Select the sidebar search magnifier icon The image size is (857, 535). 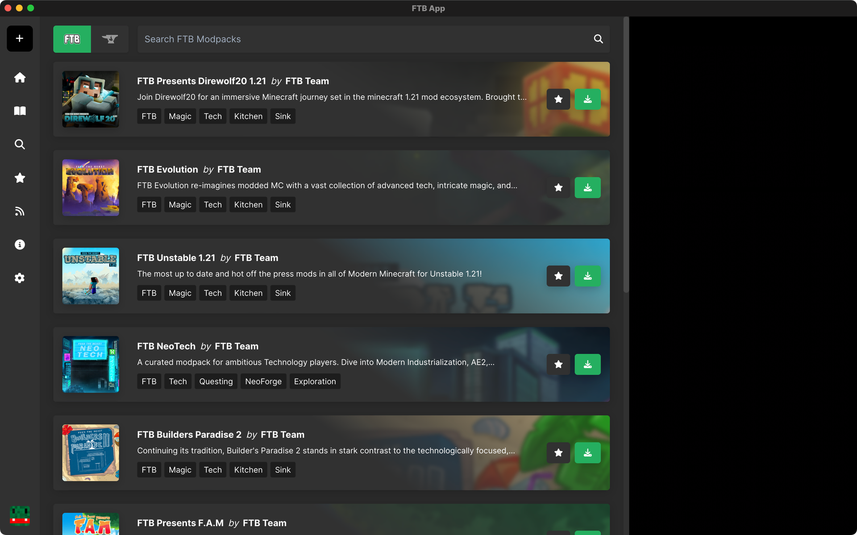[19, 144]
